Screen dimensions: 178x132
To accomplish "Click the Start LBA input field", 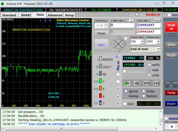I will pos(122,25).
